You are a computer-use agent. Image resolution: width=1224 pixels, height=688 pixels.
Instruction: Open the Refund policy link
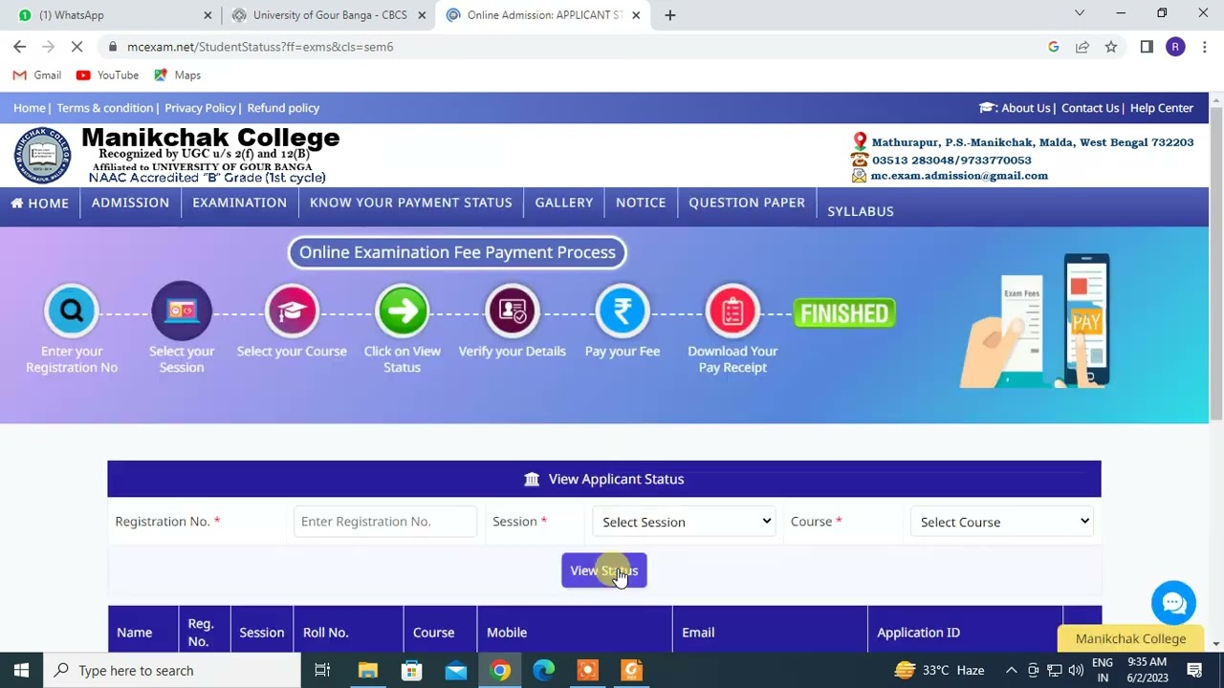pos(283,108)
